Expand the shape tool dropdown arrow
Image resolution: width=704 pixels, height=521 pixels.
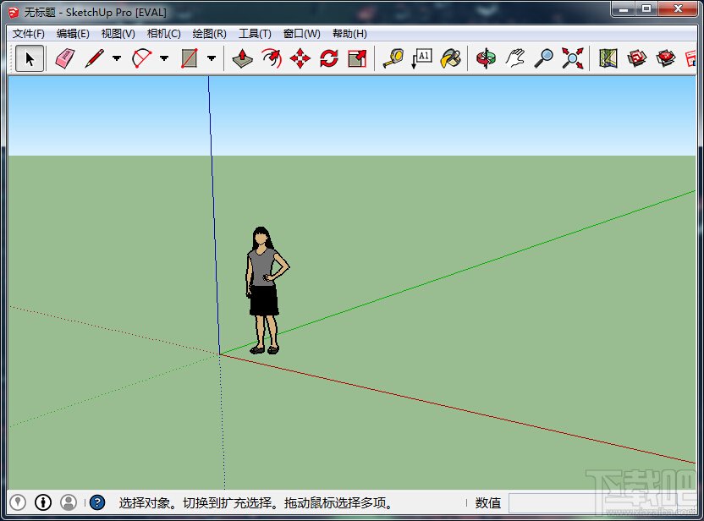212,58
